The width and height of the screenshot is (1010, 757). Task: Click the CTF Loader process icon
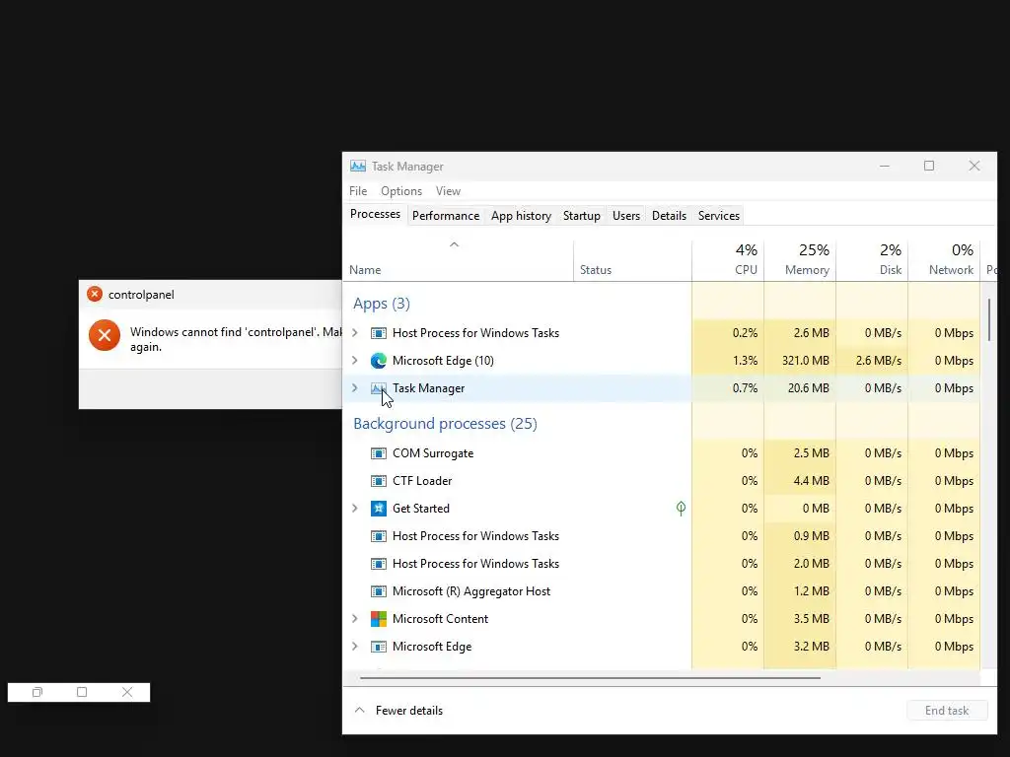click(378, 481)
